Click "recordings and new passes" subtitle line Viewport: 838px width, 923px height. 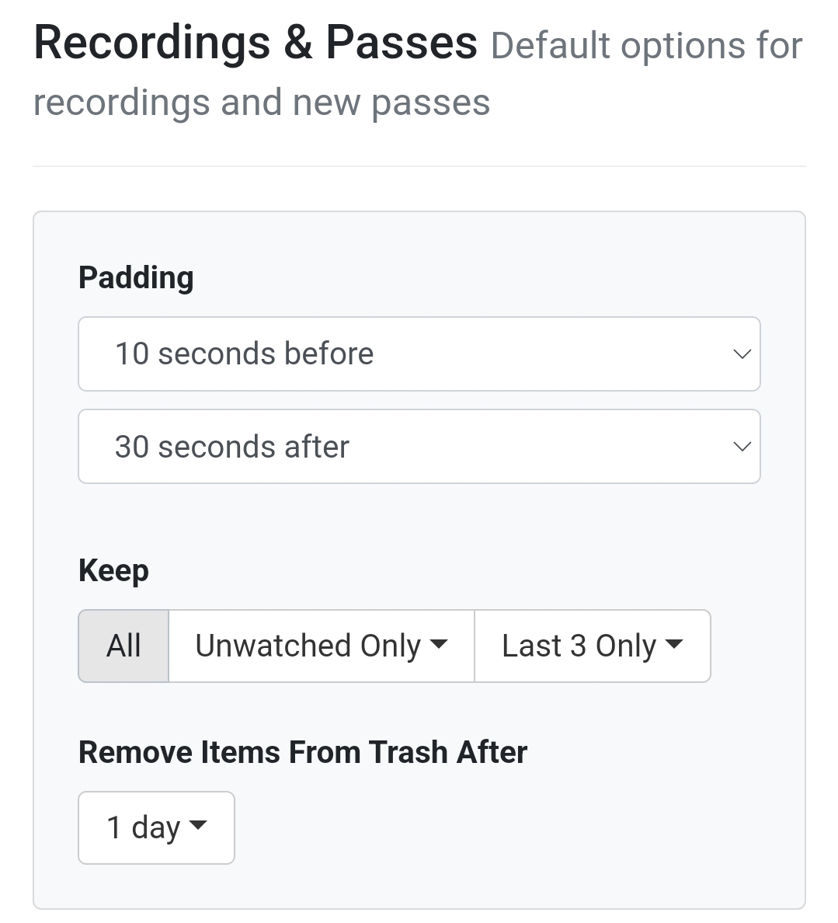pos(262,103)
